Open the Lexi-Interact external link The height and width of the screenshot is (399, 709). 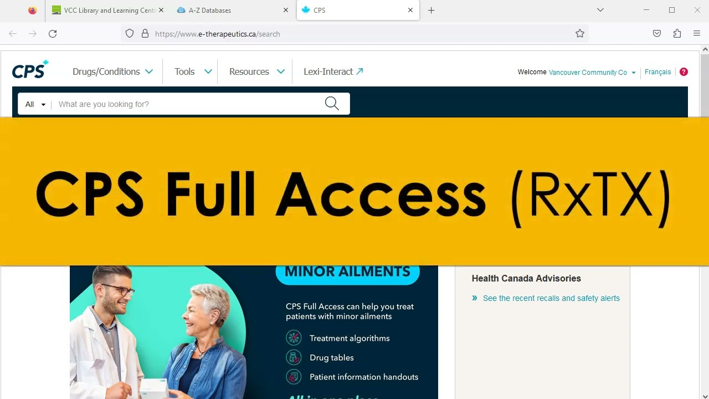pos(333,71)
